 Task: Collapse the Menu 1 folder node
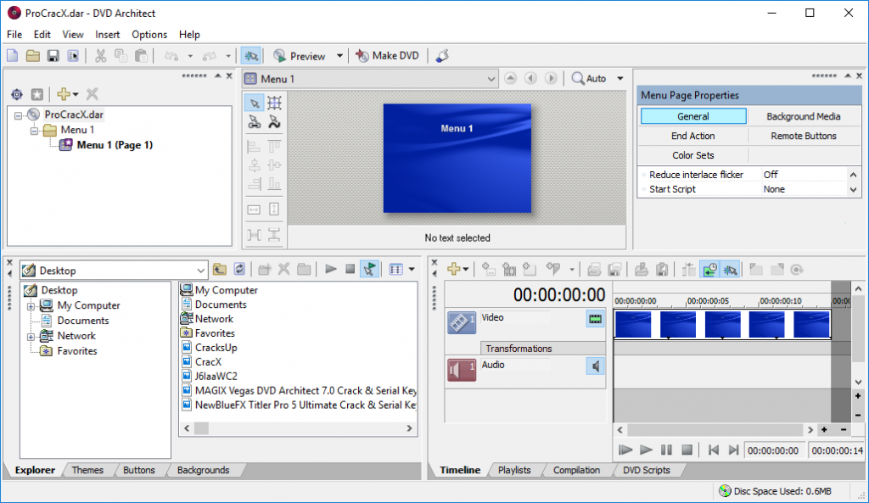pos(34,131)
